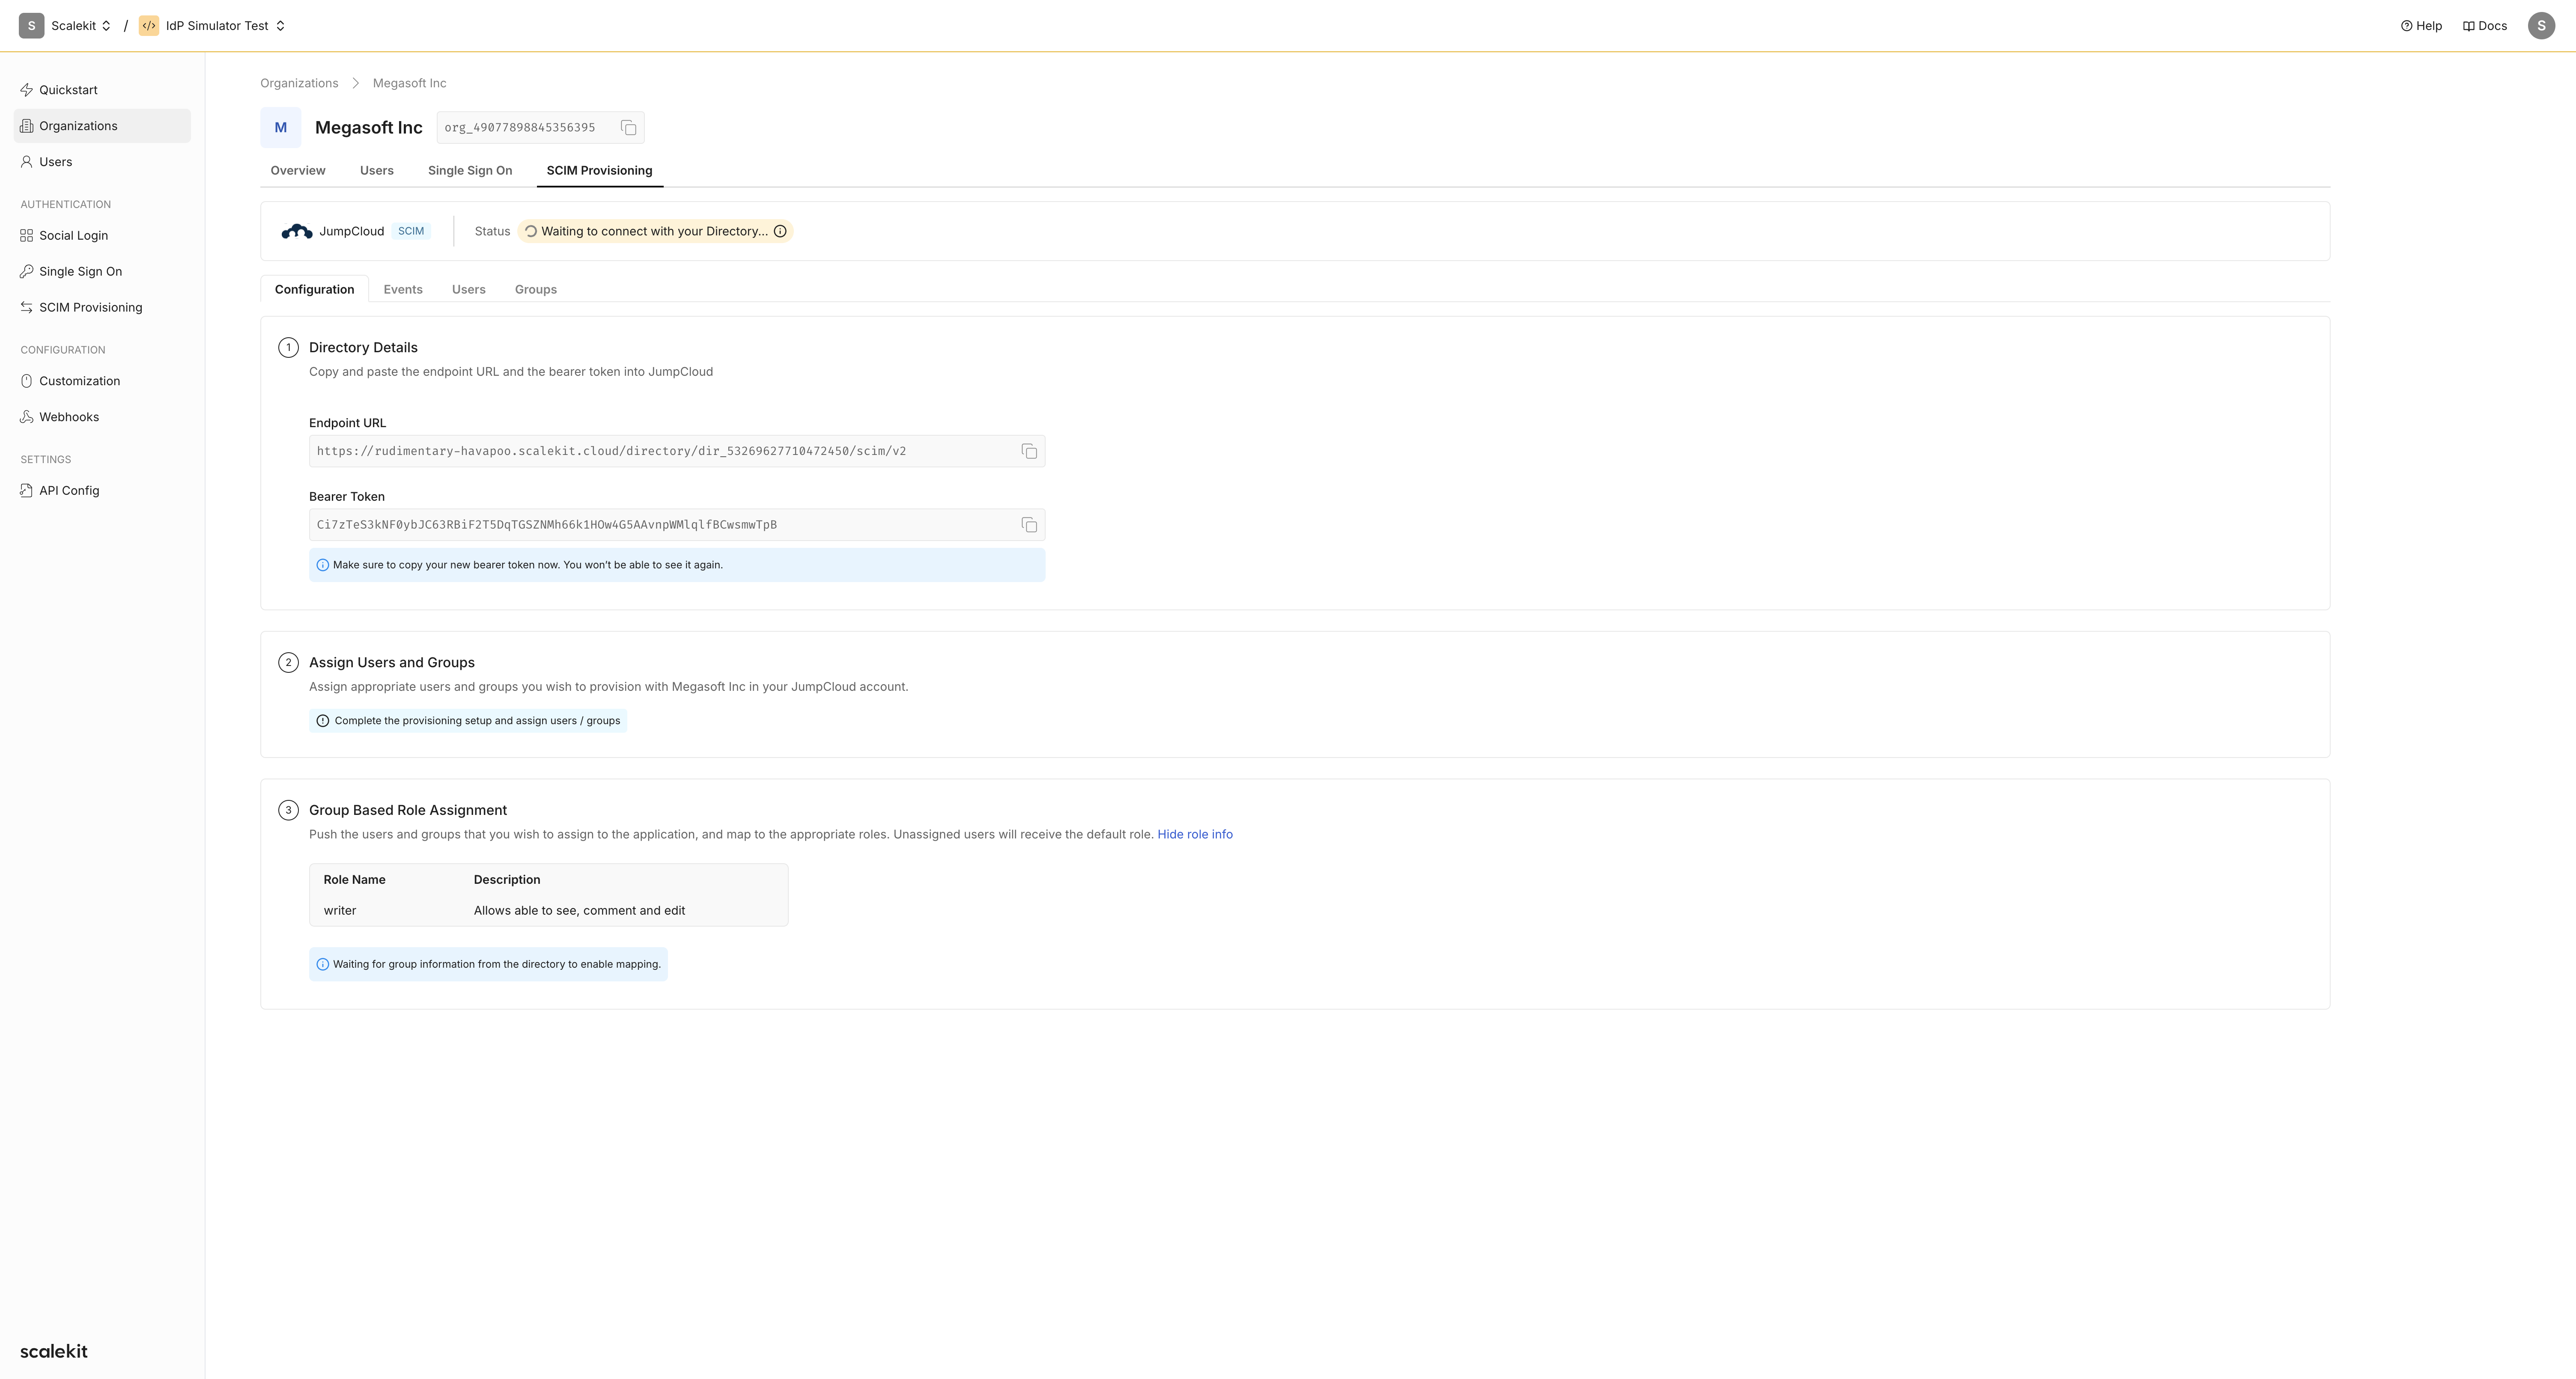This screenshot has width=2576, height=1379.
Task: Go to Organizations breadcrumb
Action: [x=299, y=83]
